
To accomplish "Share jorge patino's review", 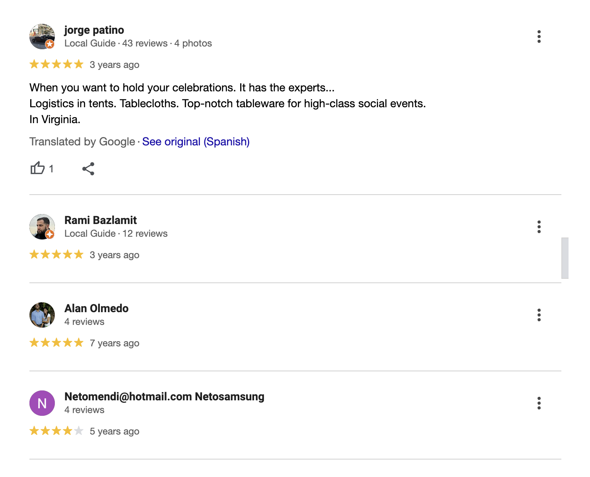I will 88,169.
